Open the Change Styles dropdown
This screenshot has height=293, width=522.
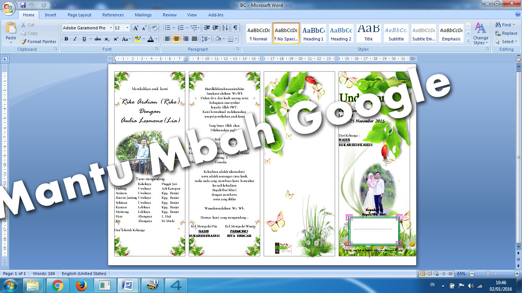click(480, 34)
